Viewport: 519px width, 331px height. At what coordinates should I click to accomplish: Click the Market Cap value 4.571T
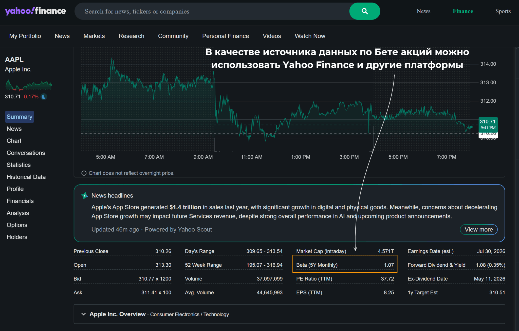pyautogui.click(x=386, y=251)
